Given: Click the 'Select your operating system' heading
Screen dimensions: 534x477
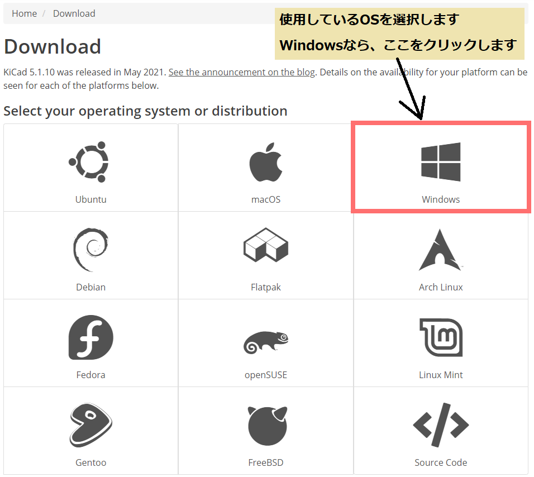Looking at the screenshot, I should pos(145,111).
